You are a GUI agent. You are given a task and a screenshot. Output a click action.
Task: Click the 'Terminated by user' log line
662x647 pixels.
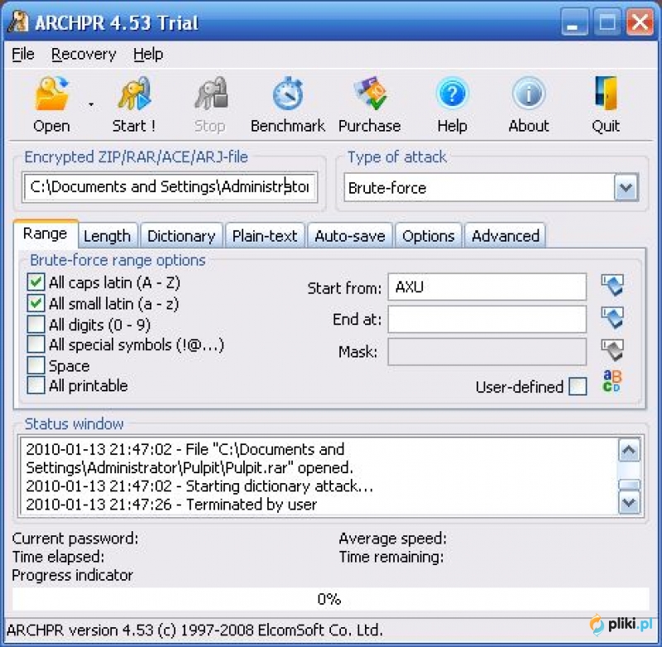pyautogui.click(x=171, y=505)
